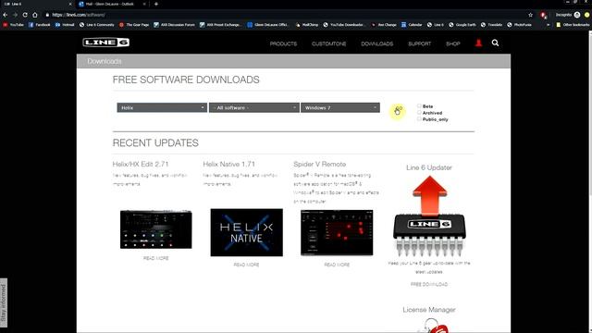Click the Incognito profile icon
Viewport: 592px width, 333px height.
pos(577,15)
